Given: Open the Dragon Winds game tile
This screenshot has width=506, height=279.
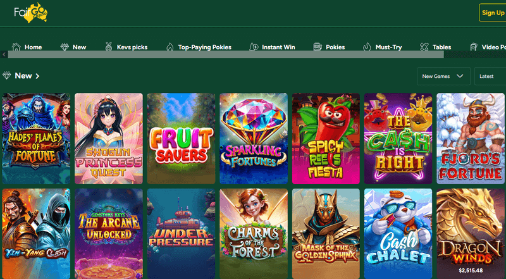Looking at the screenshot, I should [471, 234].
